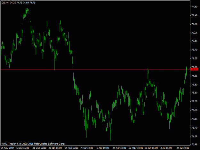Select the red horizontal price line
Screen dimensions: 200x150
(95, 69)
